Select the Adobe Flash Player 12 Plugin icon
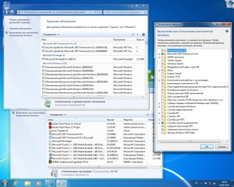Screen dimensions: 234x187 click(50, 127)
